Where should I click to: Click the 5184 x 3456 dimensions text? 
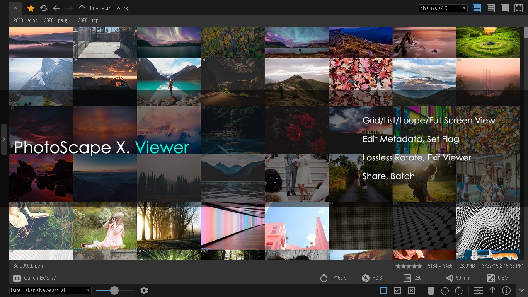[x=440, y=266]
